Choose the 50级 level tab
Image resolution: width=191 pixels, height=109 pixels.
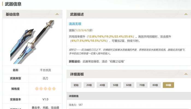115,85
